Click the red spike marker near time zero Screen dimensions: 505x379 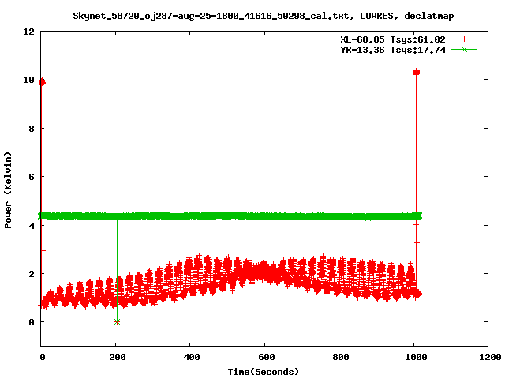click(42, 82)
